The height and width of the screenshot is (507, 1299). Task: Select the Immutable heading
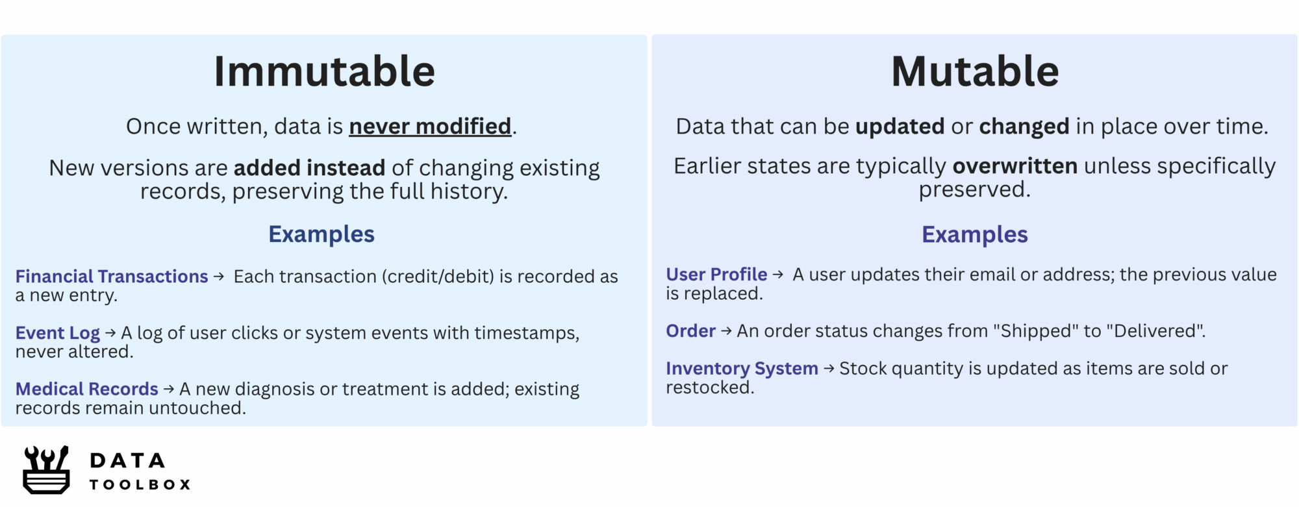pyautogui.click(x=324, y=71)
